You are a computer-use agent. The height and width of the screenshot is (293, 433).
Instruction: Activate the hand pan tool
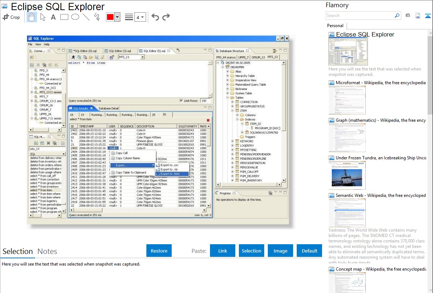point(31,17)
